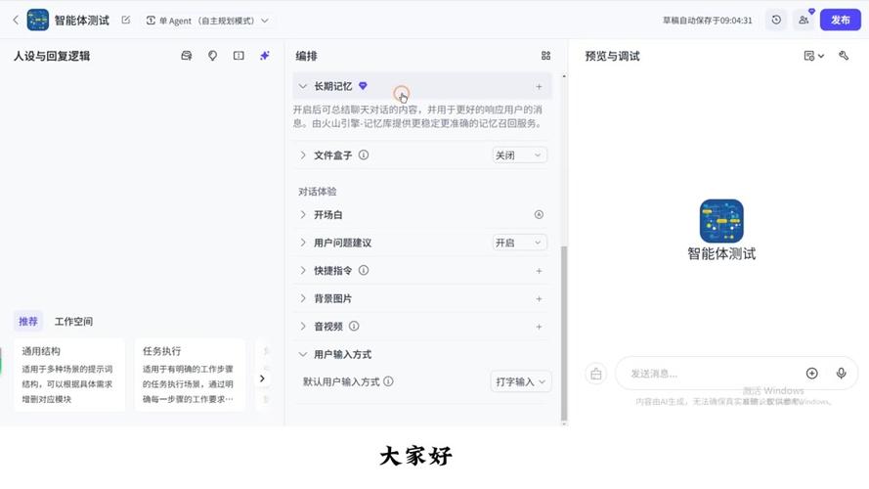Click the clear chat icon beside message box
This screenshot has height=489, width=869.
595,374
